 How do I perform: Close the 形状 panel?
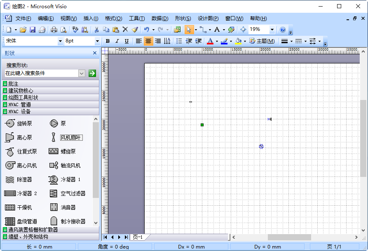pyautogui.click(x=95, y=53)
